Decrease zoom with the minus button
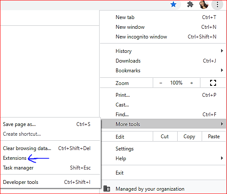227x194 pixels. coord(161,83)
